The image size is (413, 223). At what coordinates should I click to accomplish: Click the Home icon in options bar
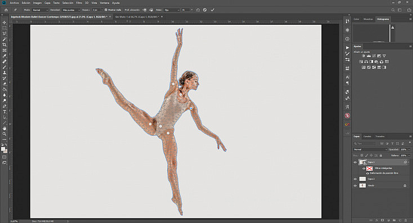[x=6, y=10]
